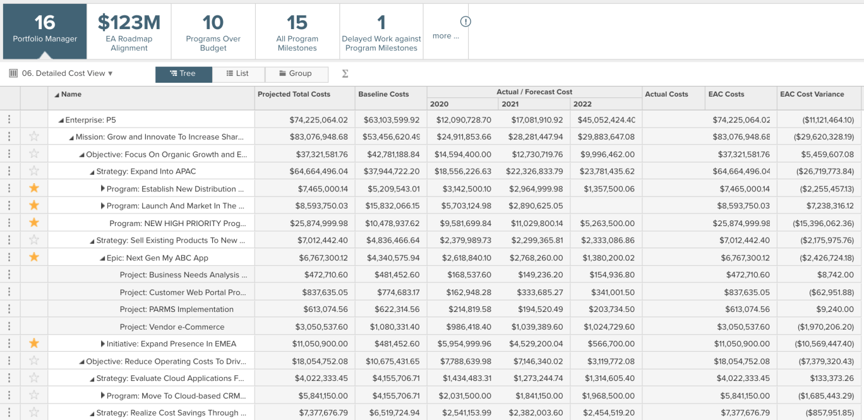Viewport: 864px width, 420px height.
Task: Select Project: Vendor e-Commerce row name
Action: [172, 327]
